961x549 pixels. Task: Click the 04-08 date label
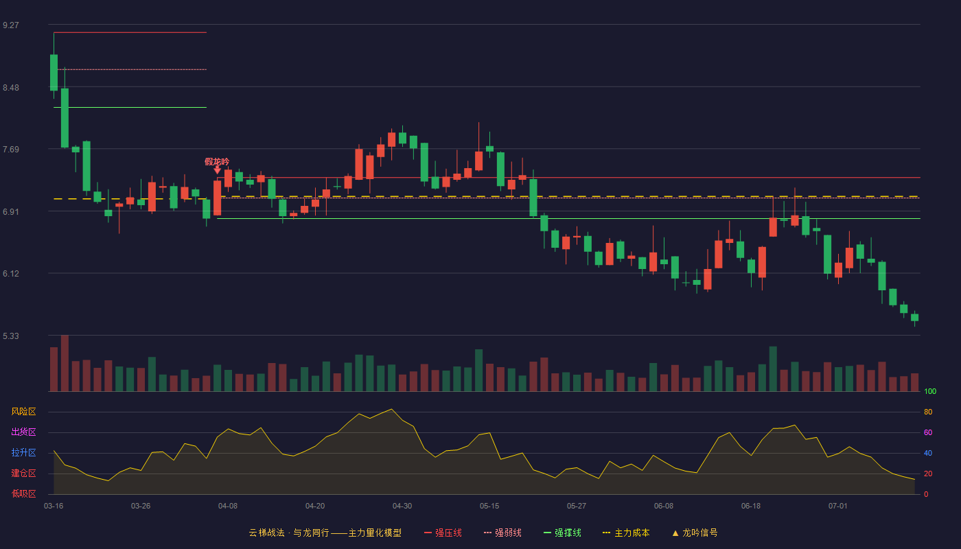click(228, 506)
